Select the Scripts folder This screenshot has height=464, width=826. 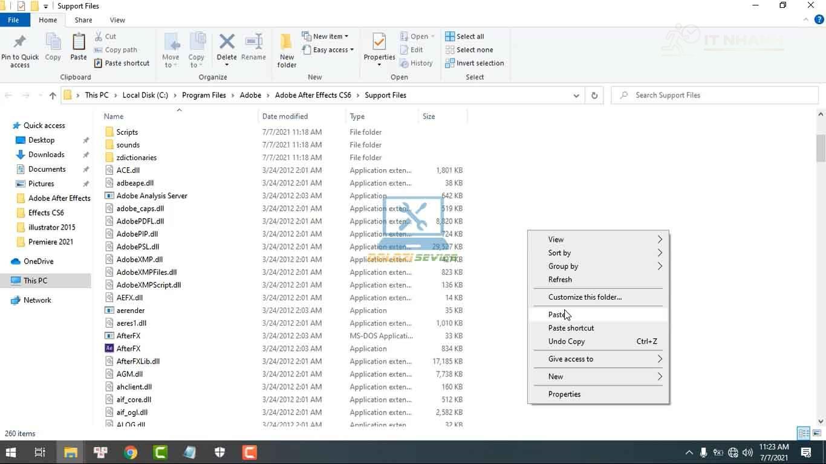pyautogui.click(x=127, y=132)
